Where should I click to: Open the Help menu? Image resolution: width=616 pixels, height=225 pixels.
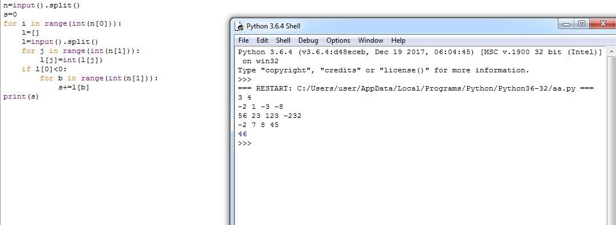click(398, 40)
